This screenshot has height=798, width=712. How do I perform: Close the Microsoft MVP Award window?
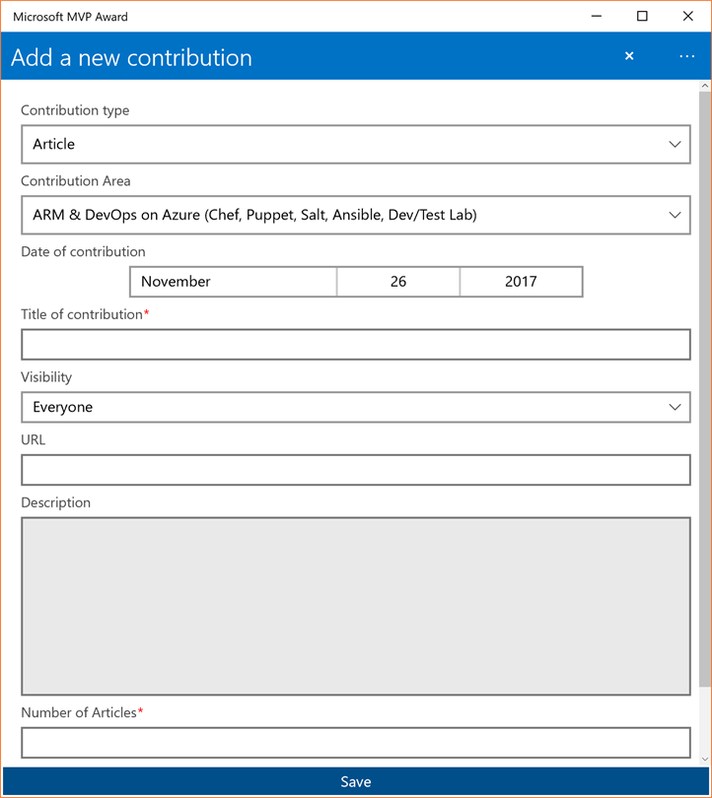[687, 17]
